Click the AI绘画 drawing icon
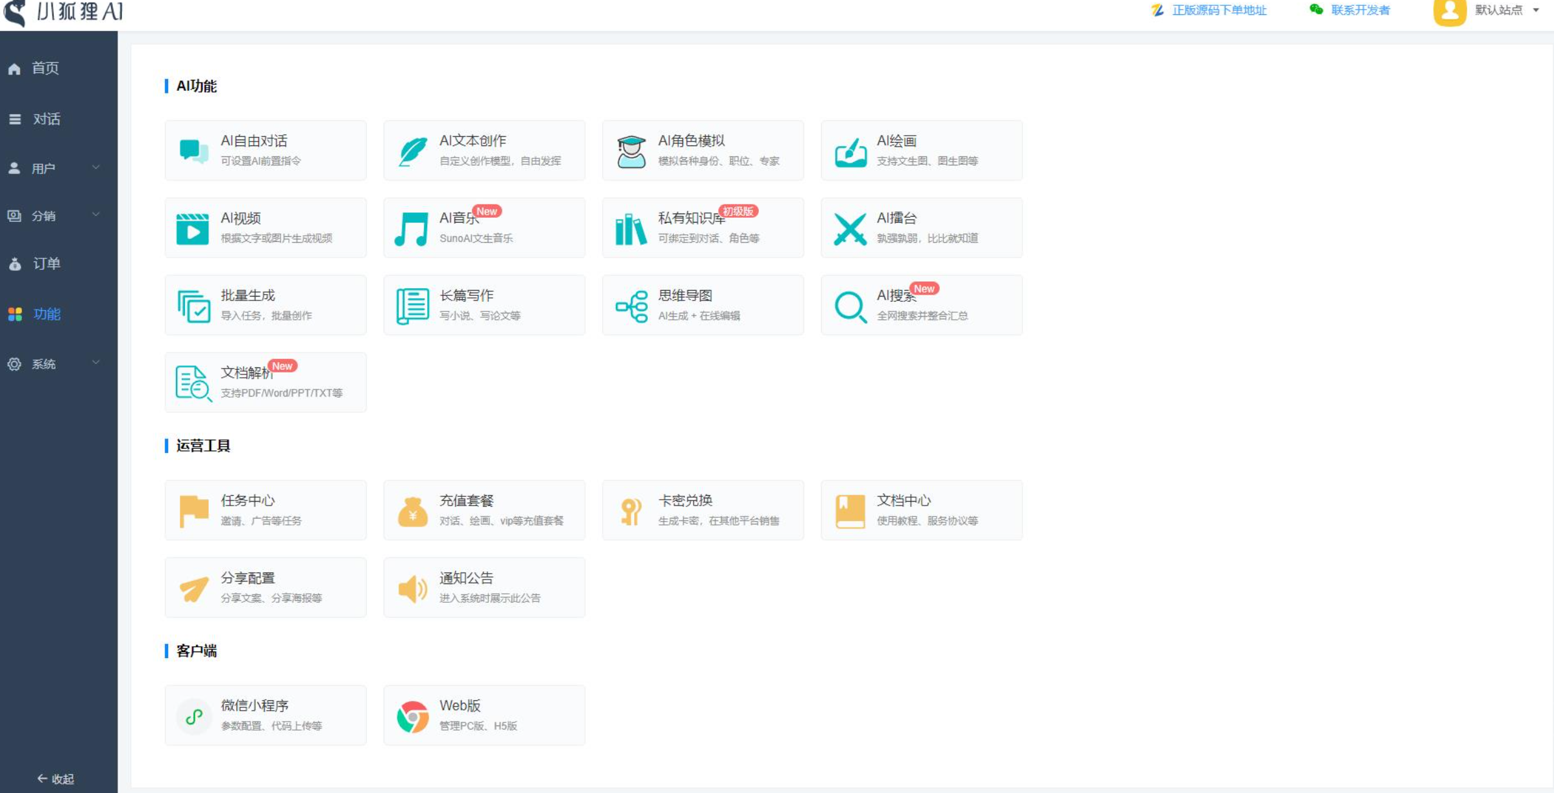The width and height of the screenshot is (1554, 793). [850, 151]
